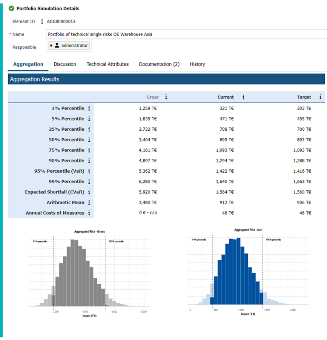
Task: Open the Technical Attributes tab
Action: tap(107, 64)
